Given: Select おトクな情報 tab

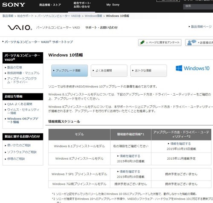Looking at the screenshot, I should (x=149, y=70).
